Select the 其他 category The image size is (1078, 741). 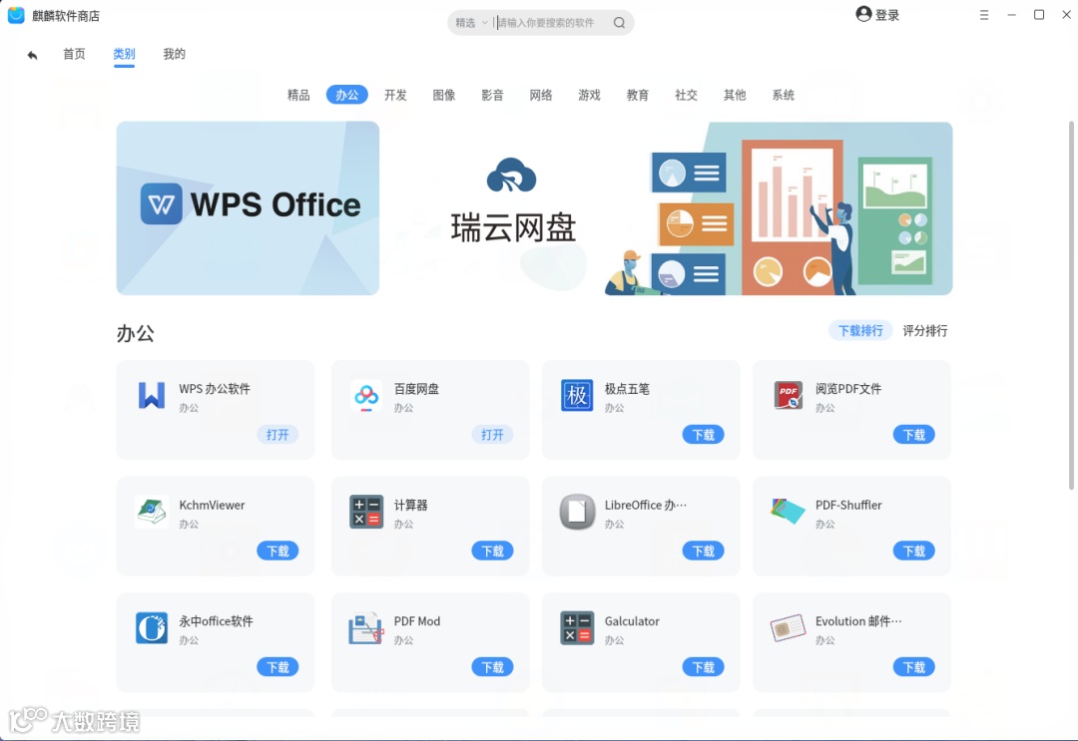[735, 95]
